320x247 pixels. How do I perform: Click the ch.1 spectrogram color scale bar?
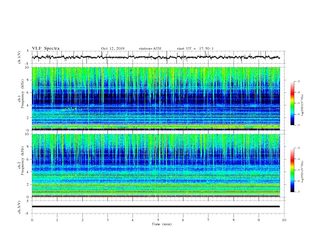click(x=292, y=103)
